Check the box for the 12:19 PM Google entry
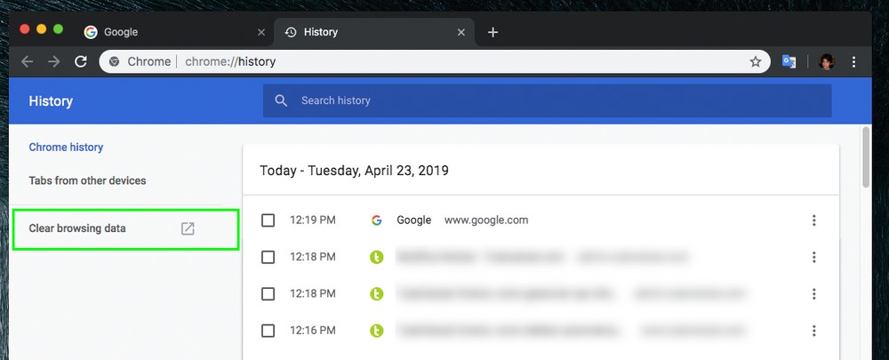 pyautogui.click(x=268, y=220)
